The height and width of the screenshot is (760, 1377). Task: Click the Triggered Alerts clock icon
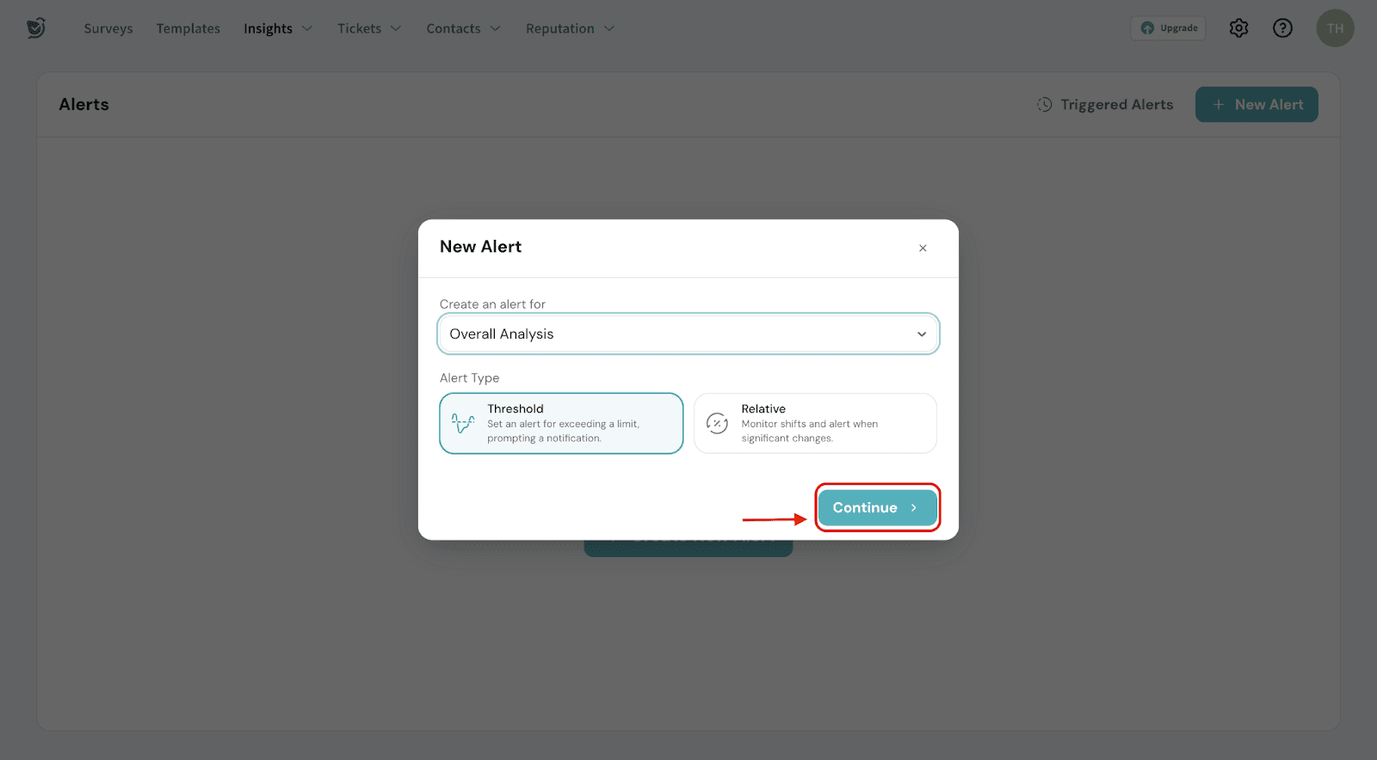click(1044, 105)
